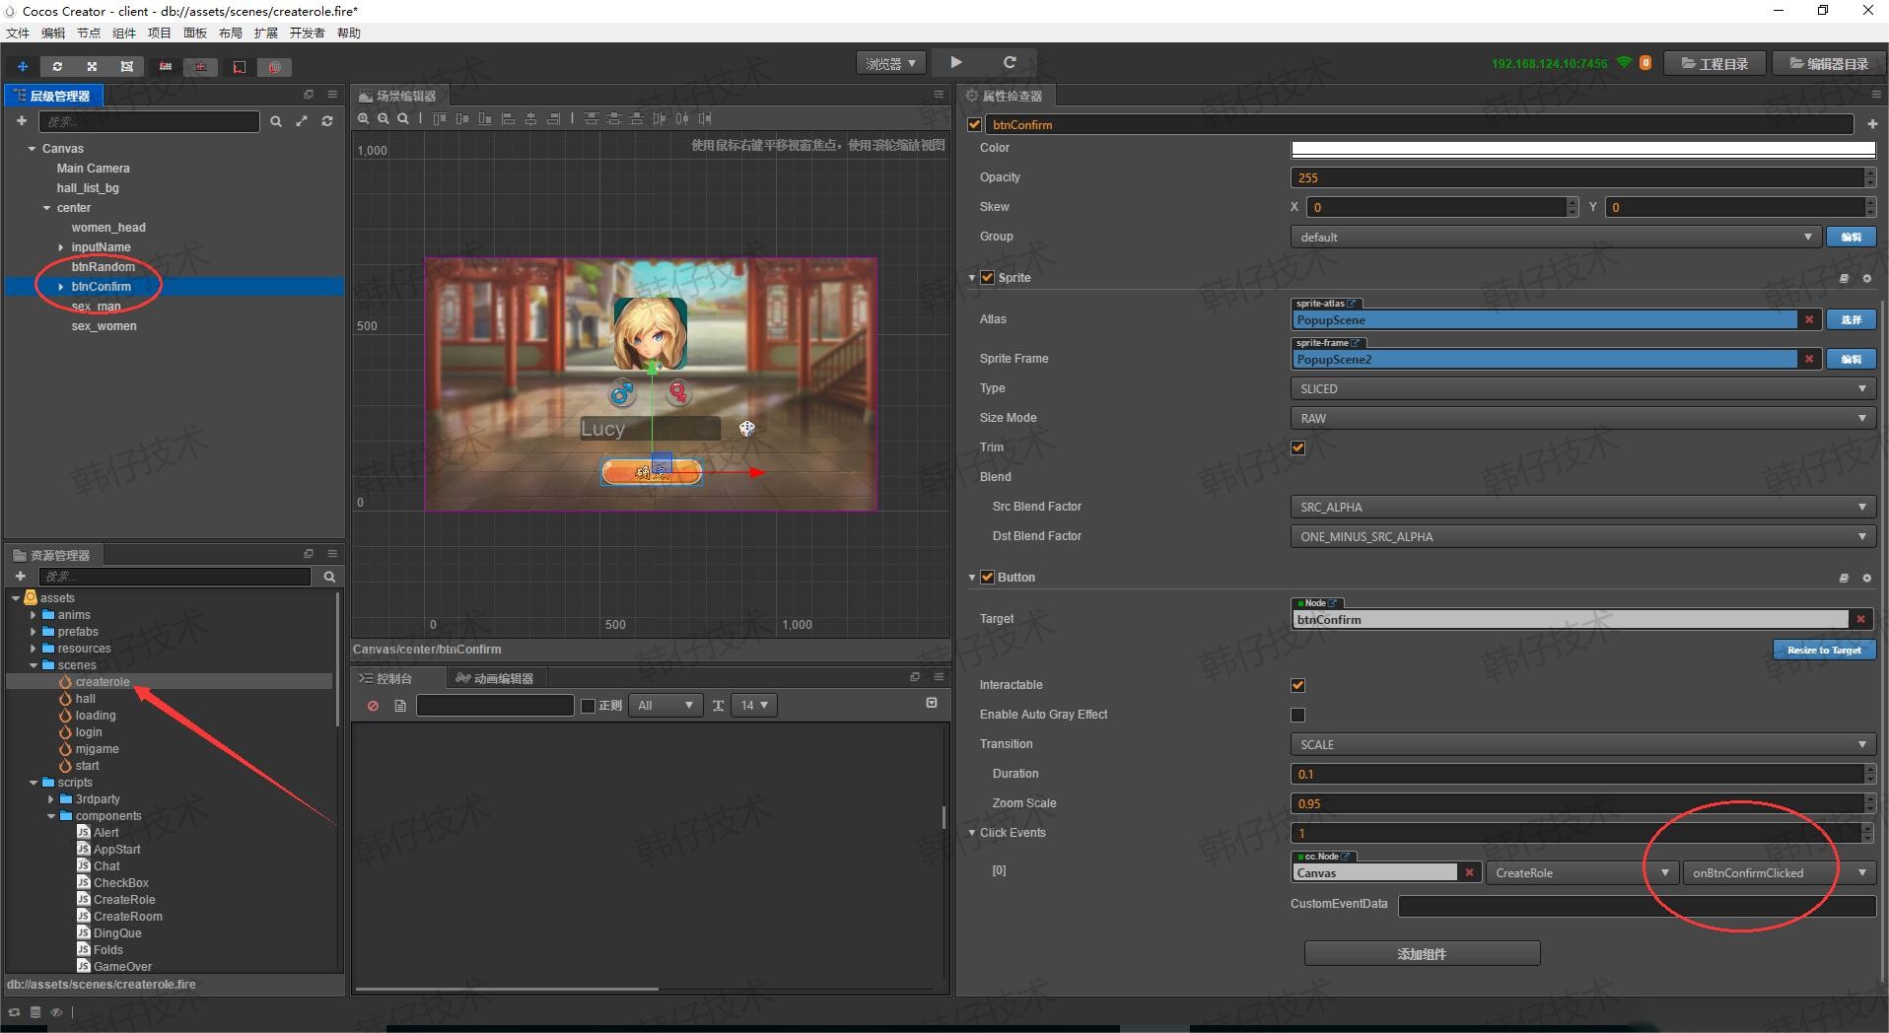Screen dimensions: 1889x1033
Task: Click the 工程目录 button
Action: point(1714,63)
